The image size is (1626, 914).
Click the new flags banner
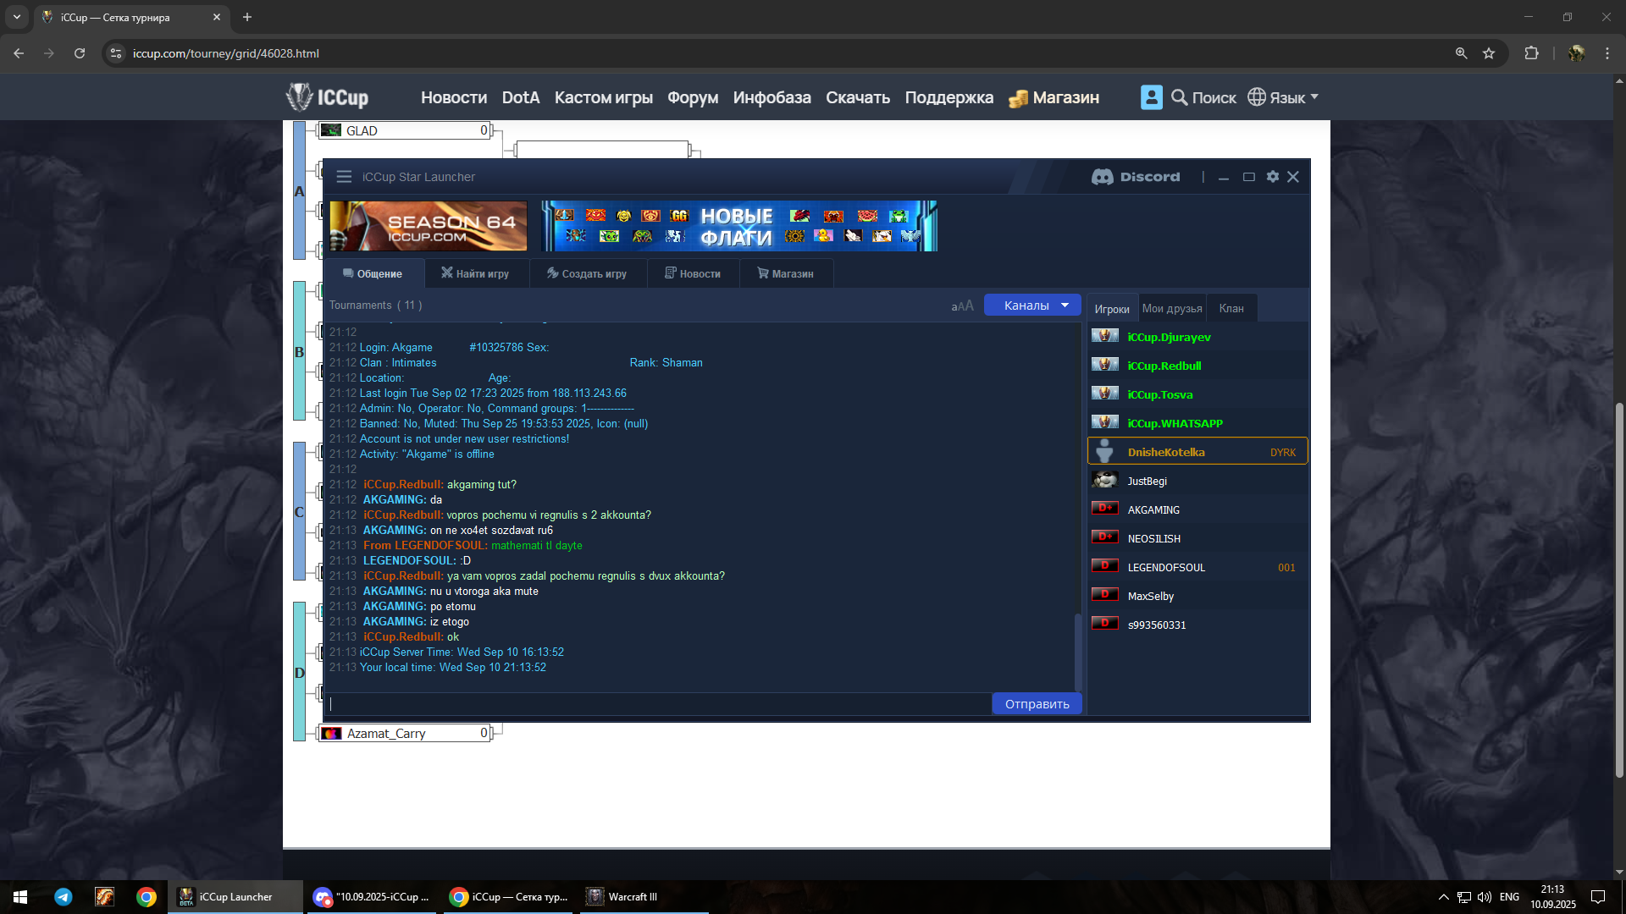coord(739,226)
